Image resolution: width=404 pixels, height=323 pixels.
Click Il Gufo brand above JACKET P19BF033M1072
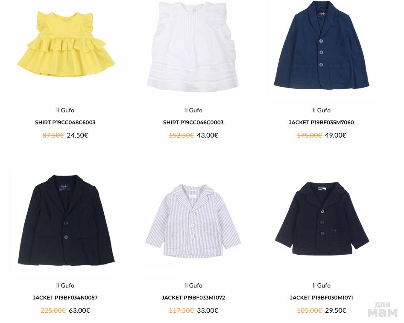click(193, 286)
